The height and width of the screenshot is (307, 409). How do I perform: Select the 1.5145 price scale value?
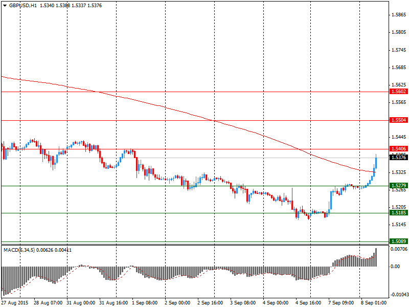point(399,225)
